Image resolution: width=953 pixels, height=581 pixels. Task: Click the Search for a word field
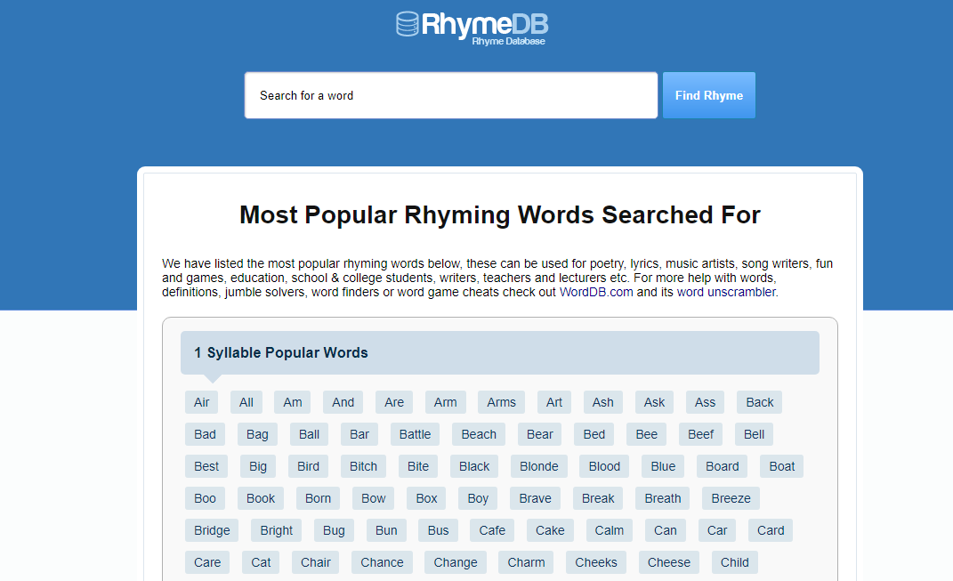(x=451, y=95)
